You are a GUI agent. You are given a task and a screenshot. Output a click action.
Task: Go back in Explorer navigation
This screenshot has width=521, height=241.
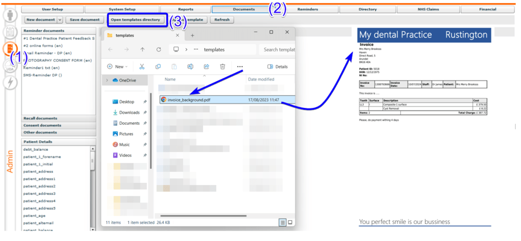110,50
